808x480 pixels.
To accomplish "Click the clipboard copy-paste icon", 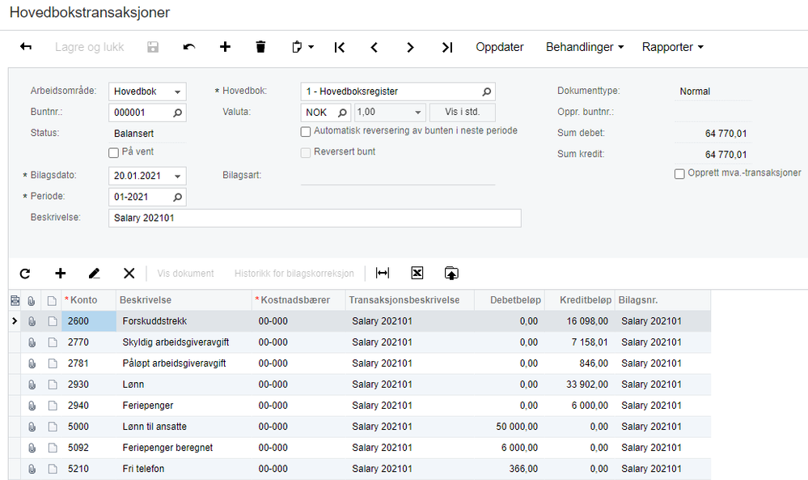I will 297,47.
